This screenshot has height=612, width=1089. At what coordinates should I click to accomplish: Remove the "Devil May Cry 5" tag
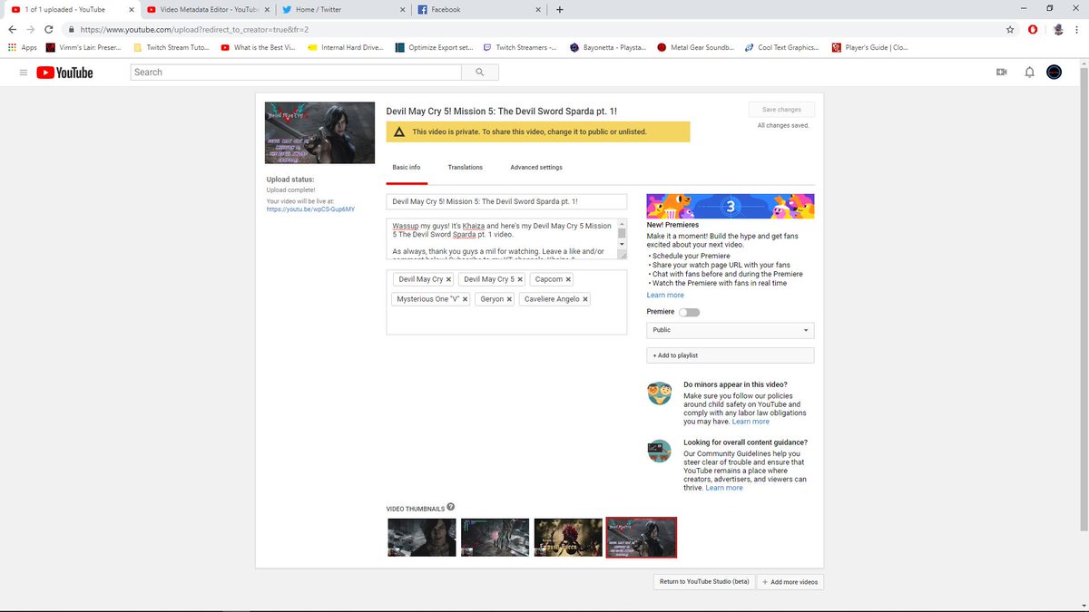tap(520, 279)
